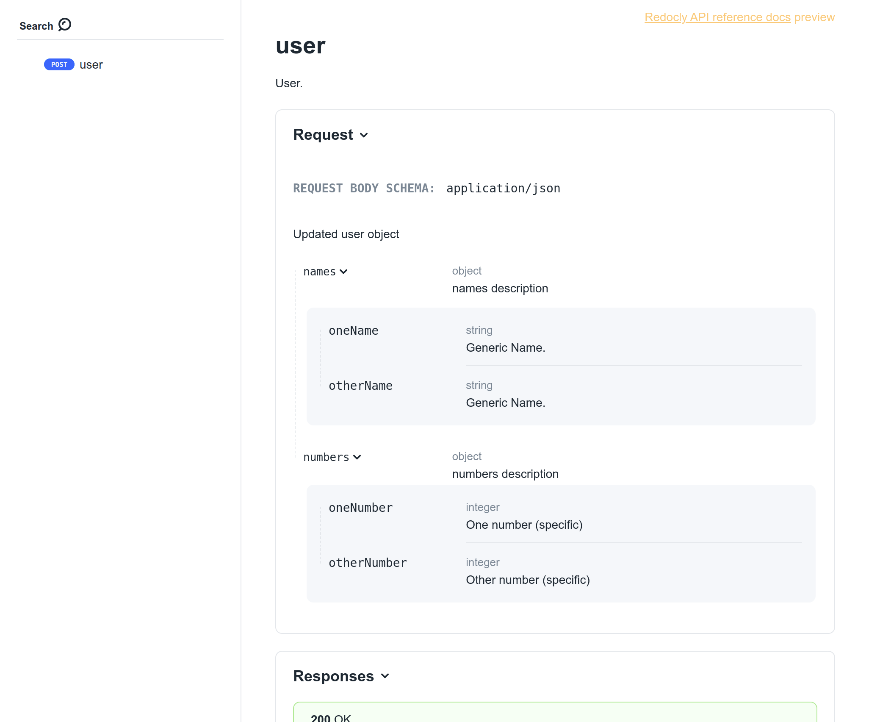The image size is (869, 722).
Task: Click the otherNumber property label
Action: point(368,562)
